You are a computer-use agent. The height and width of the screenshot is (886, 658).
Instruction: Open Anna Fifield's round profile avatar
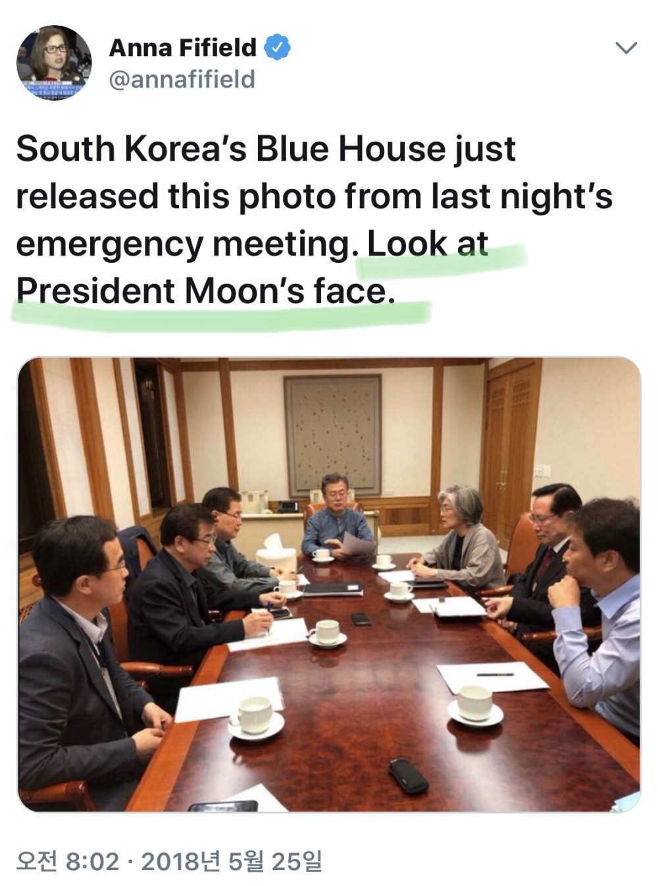point(54,63)
